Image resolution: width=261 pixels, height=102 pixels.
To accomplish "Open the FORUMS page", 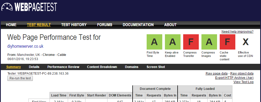I will (105, 25).
